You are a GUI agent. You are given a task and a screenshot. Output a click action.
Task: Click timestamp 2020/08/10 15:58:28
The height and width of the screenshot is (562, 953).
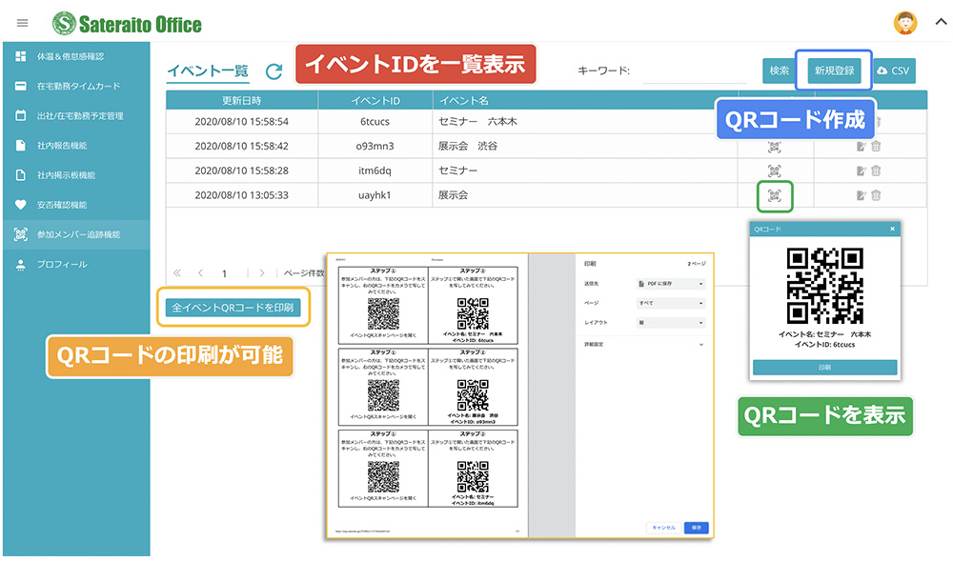[x=242, y=171]
